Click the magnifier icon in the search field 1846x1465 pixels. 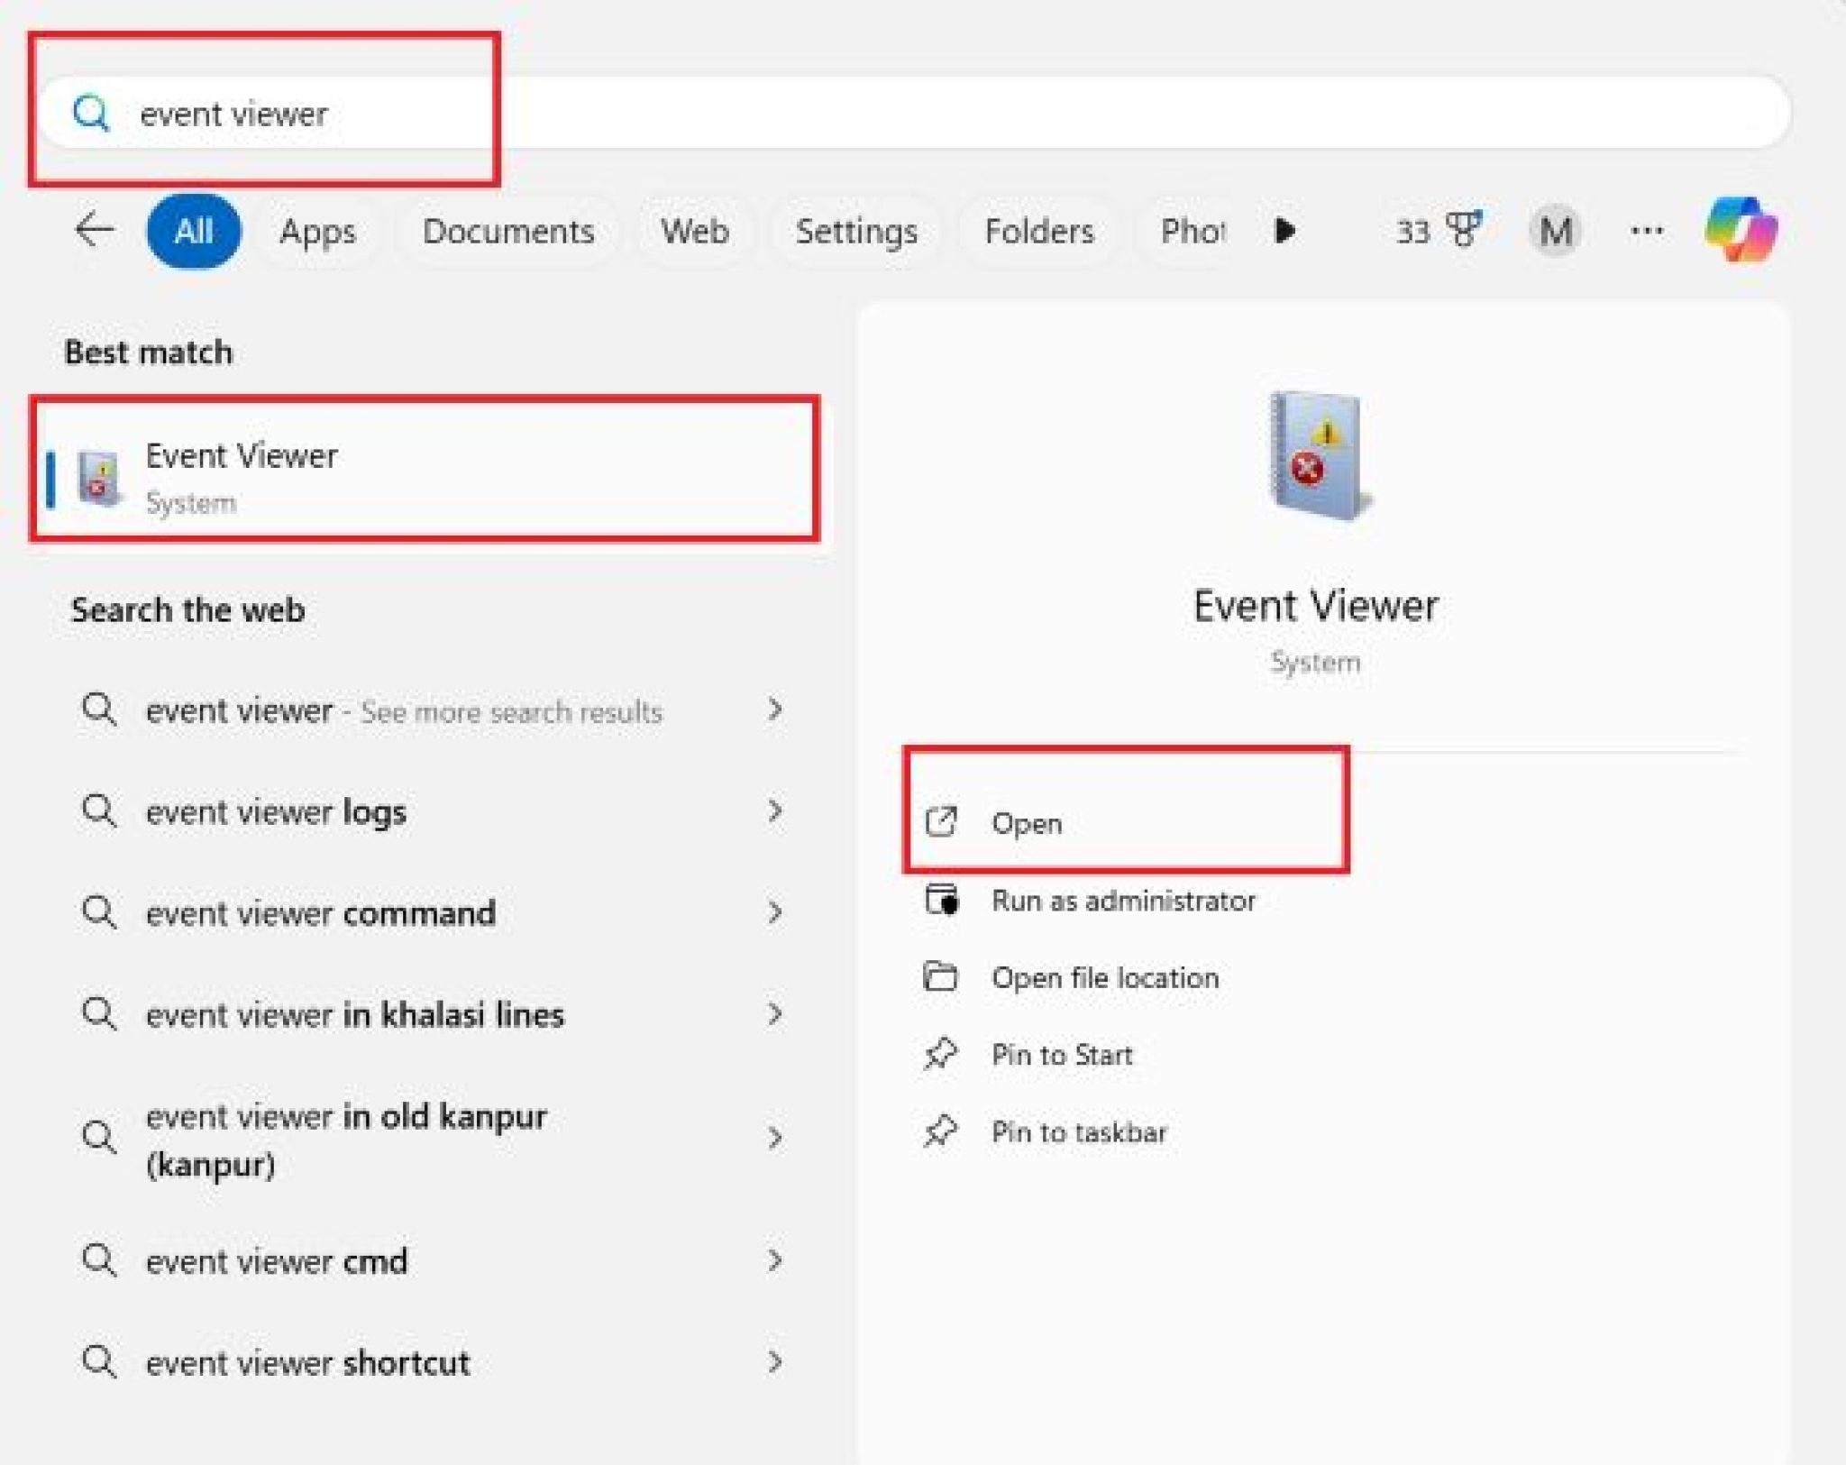point(91,112)
